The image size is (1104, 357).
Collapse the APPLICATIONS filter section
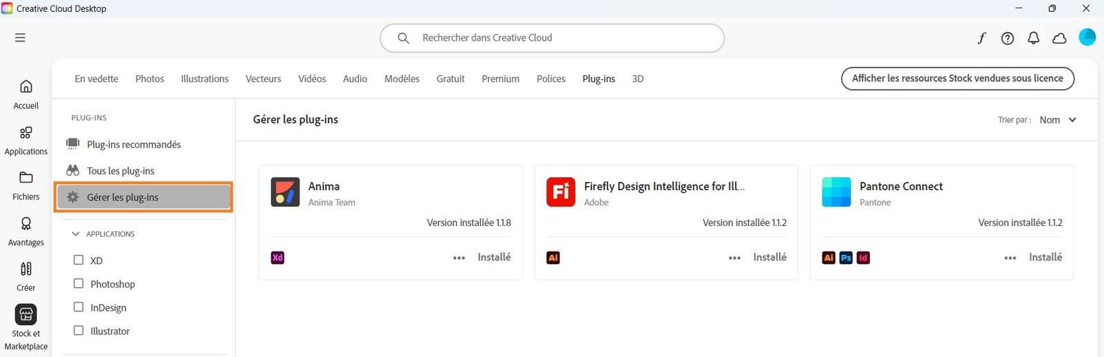pos(76,234)
